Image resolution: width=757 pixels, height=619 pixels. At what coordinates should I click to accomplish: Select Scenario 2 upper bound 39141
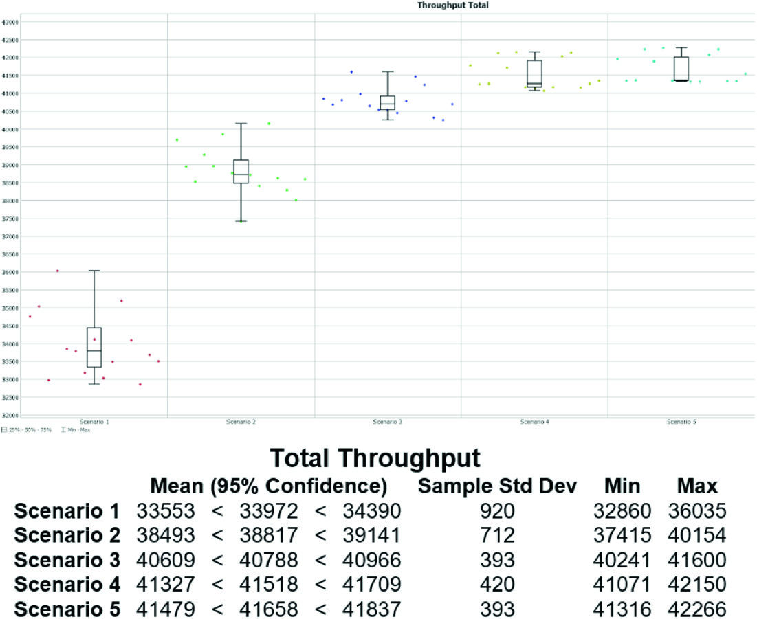click(x=372, y=535)
